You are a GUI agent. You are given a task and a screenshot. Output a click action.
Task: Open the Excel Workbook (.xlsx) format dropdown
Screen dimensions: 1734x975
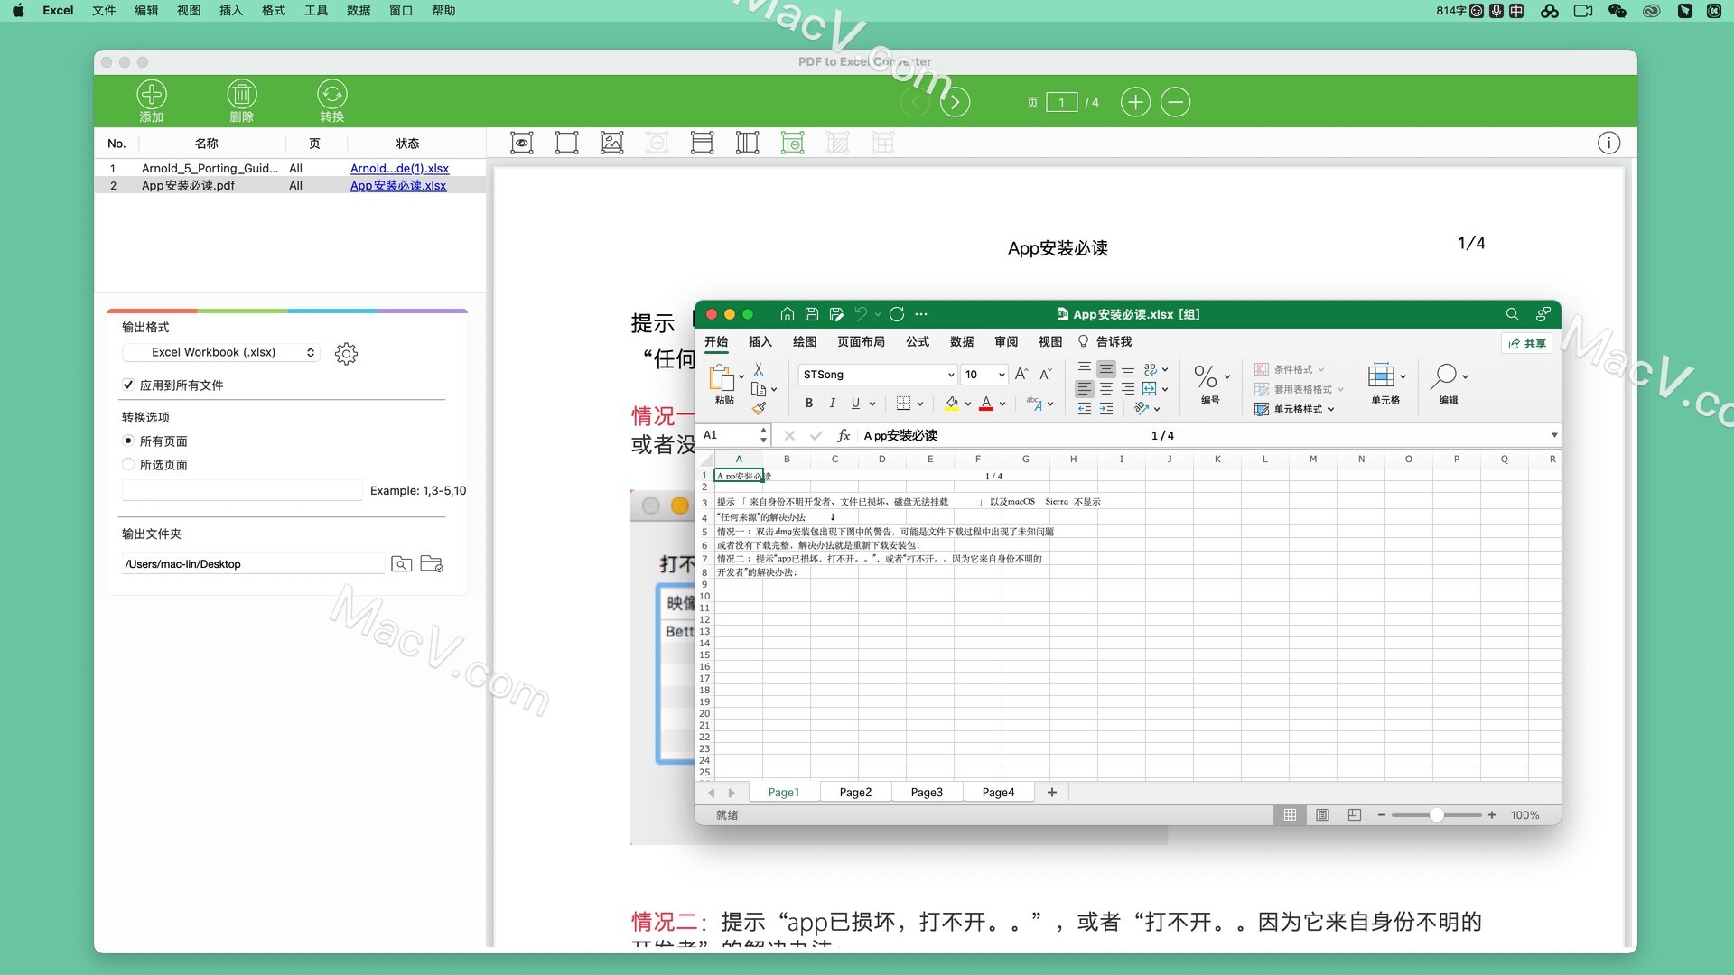coord(221,352)
